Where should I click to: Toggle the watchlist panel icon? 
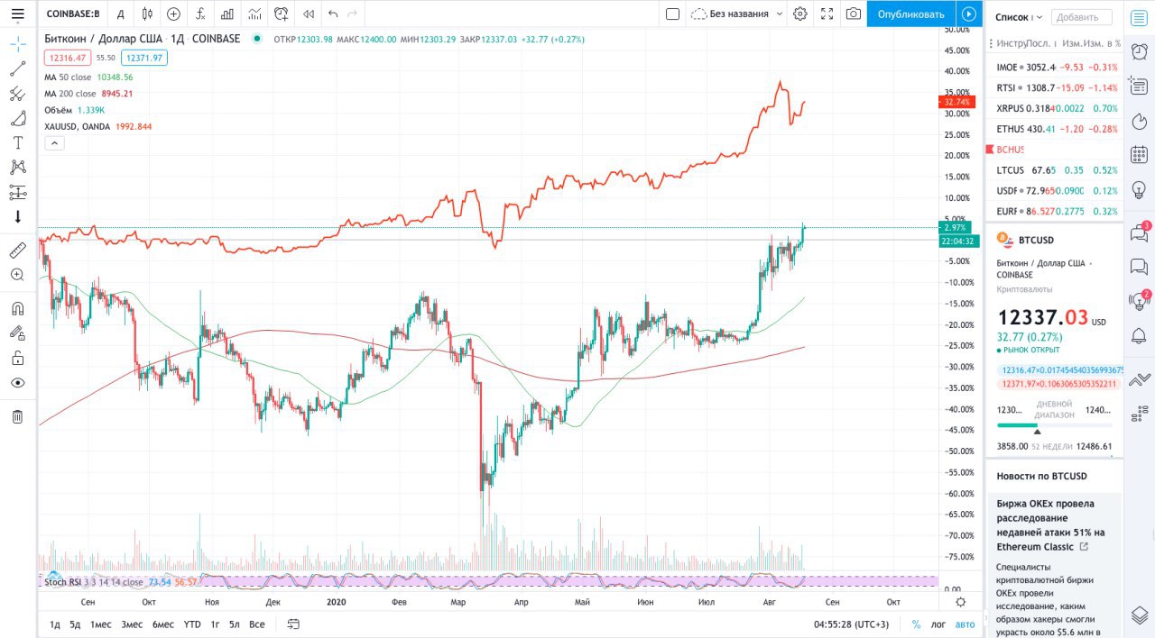tap(1139, 17)
